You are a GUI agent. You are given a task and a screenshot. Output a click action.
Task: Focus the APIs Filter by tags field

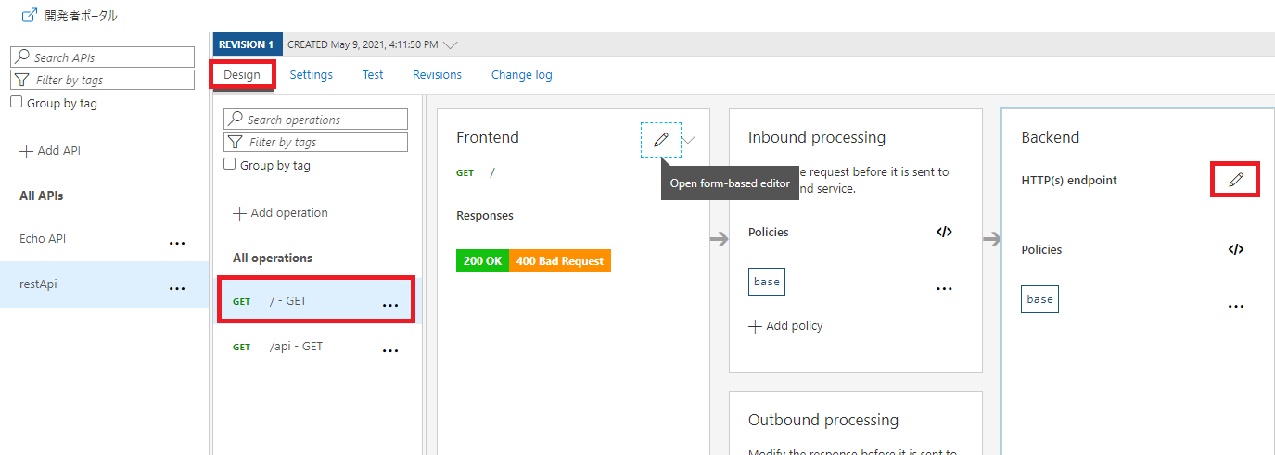point(102,80)
